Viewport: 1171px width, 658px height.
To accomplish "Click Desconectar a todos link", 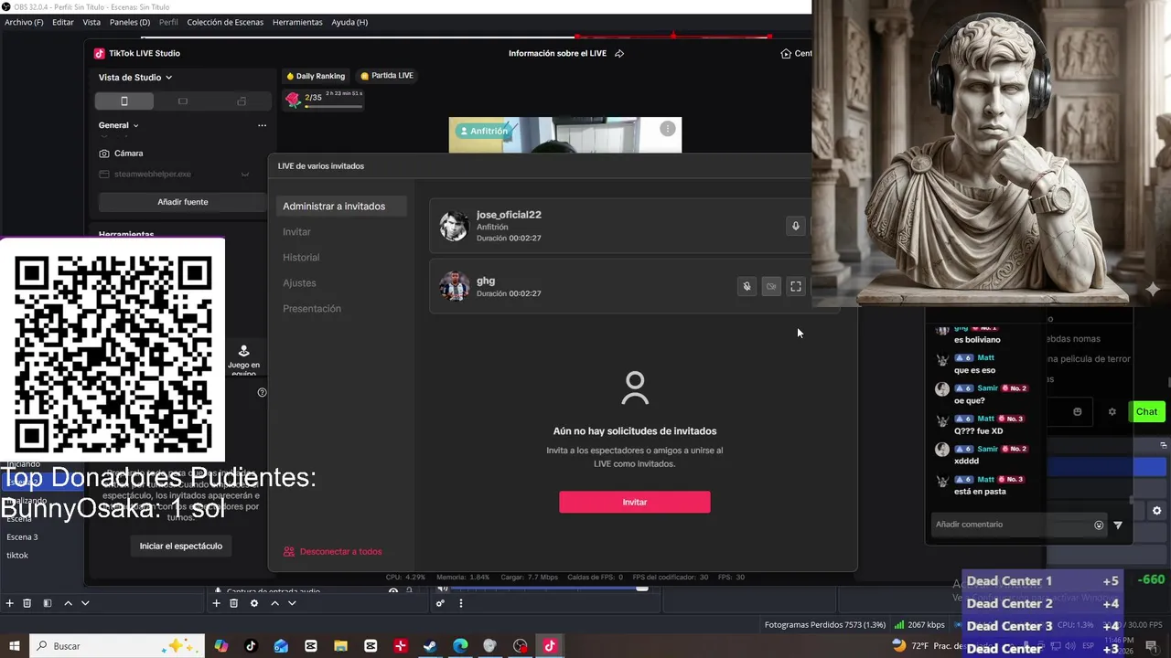I will coord(333,552).
